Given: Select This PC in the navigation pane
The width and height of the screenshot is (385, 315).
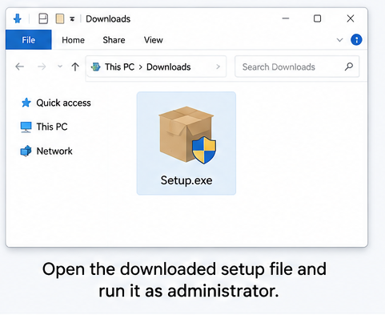Looking at the screenshot, I should 44,127.
